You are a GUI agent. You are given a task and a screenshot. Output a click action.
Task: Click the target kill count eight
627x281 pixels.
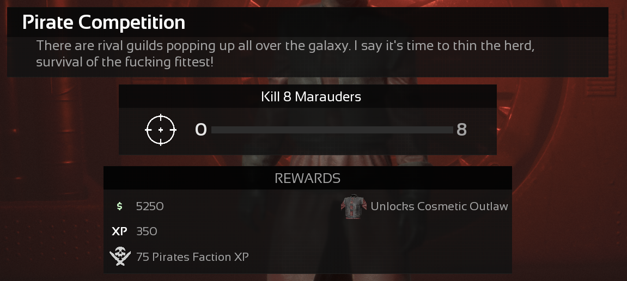[x=461, y=130]
